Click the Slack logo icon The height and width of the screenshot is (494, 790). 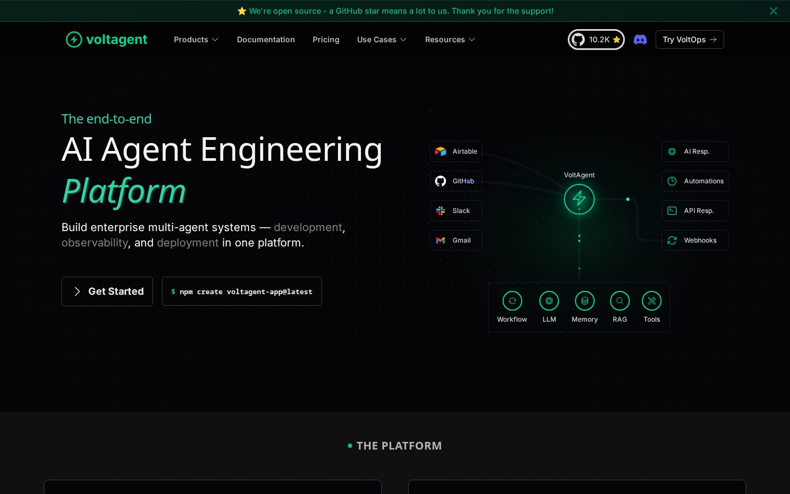click(x=441, y=211)
